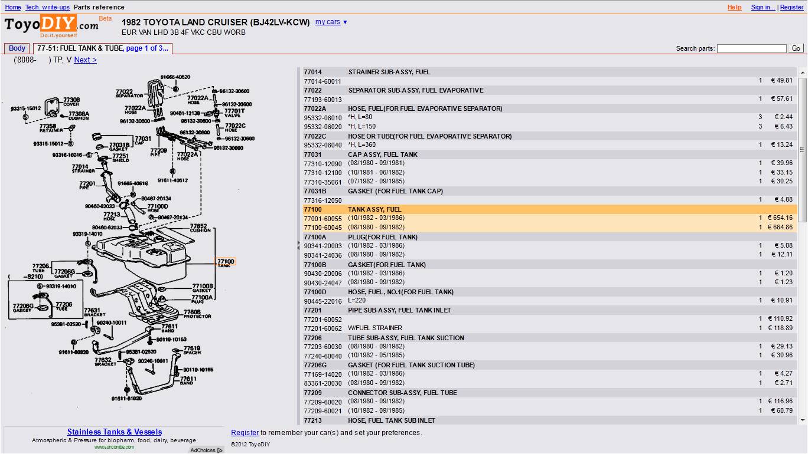The image size is (808, 454).
Task: Click part number 77209-60021
Action: pos(322,410)
